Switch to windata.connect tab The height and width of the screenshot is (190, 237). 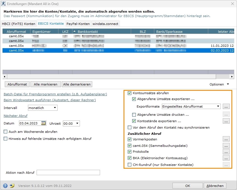[x=105, y=24]
